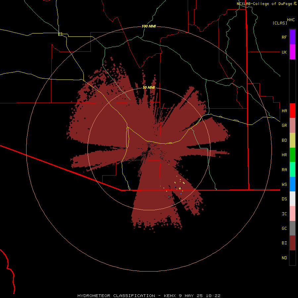Select the DS white legend swatch
This screenshot has height=298, width=298.
coord(292,199)
